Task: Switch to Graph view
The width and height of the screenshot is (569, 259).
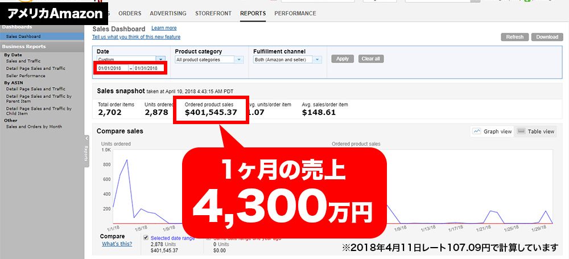Action: click(492, 131)
